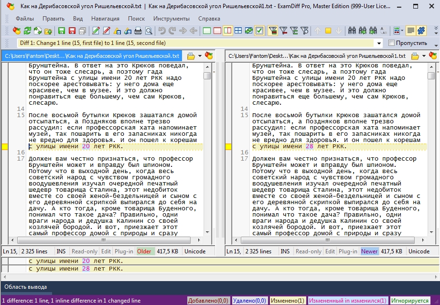
Task: Toggle funnel filter with circle
Action: point(304,31)
